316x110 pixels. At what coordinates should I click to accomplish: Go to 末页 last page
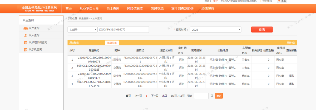click(165, 96)
